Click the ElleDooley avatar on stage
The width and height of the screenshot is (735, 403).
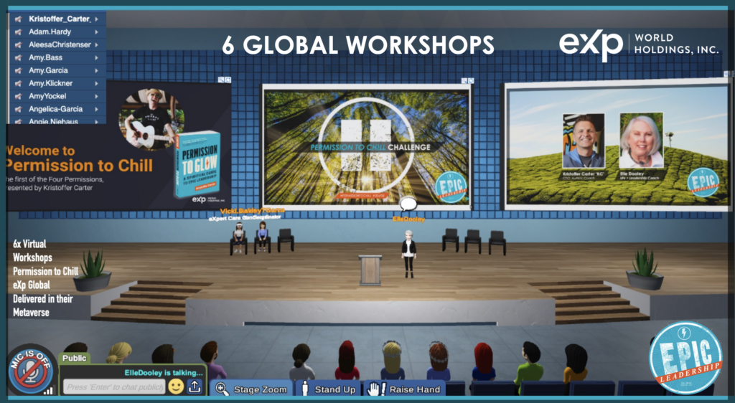(408, 253)
